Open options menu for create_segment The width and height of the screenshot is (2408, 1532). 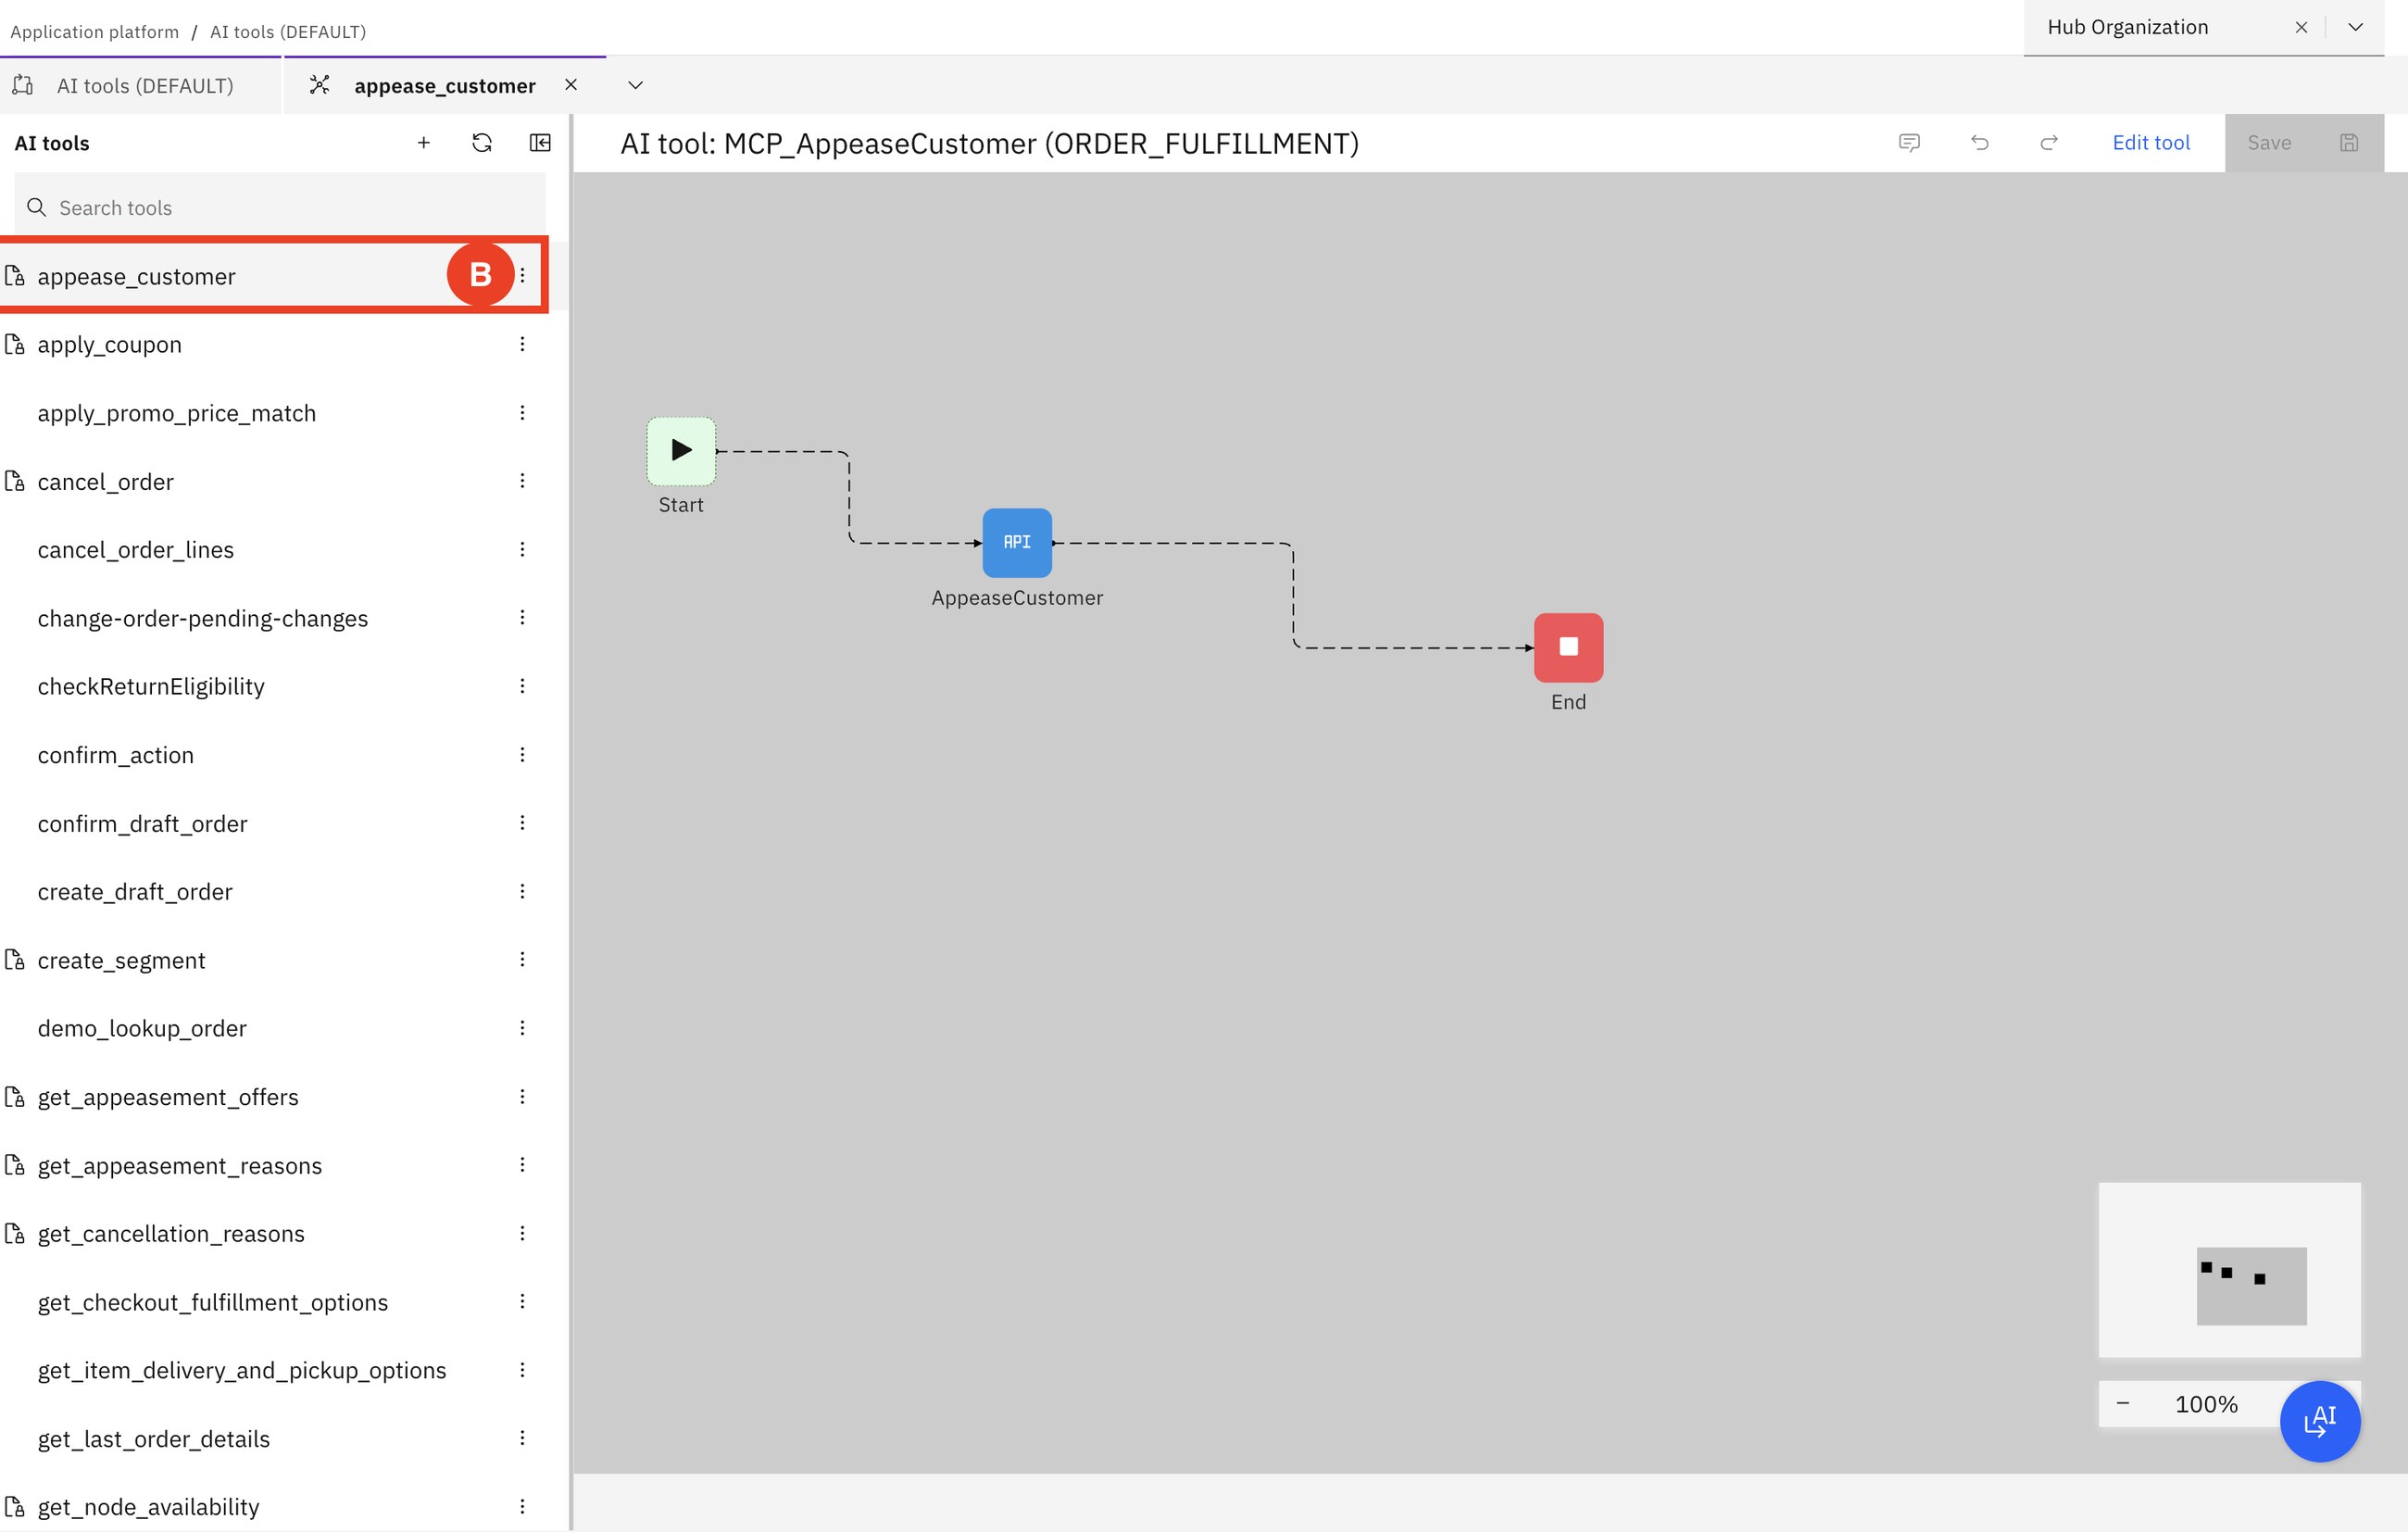point(522,960)
